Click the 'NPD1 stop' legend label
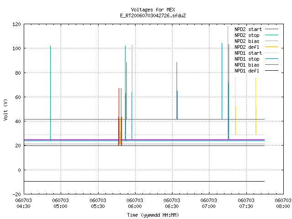 coord(247,59)
